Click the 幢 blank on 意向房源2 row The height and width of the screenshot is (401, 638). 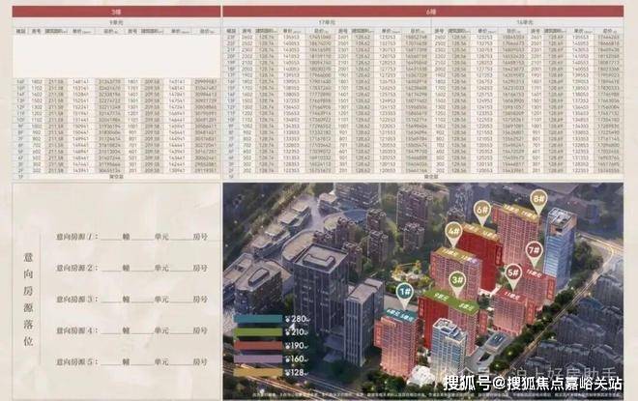click(112, 269)
